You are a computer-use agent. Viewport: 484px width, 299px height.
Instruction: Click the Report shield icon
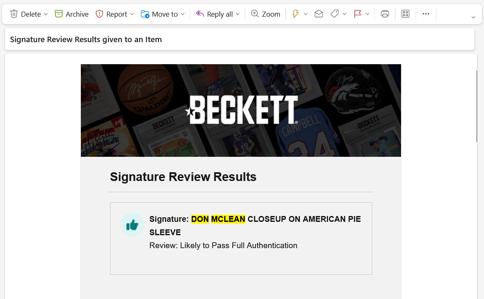[99, 14]
